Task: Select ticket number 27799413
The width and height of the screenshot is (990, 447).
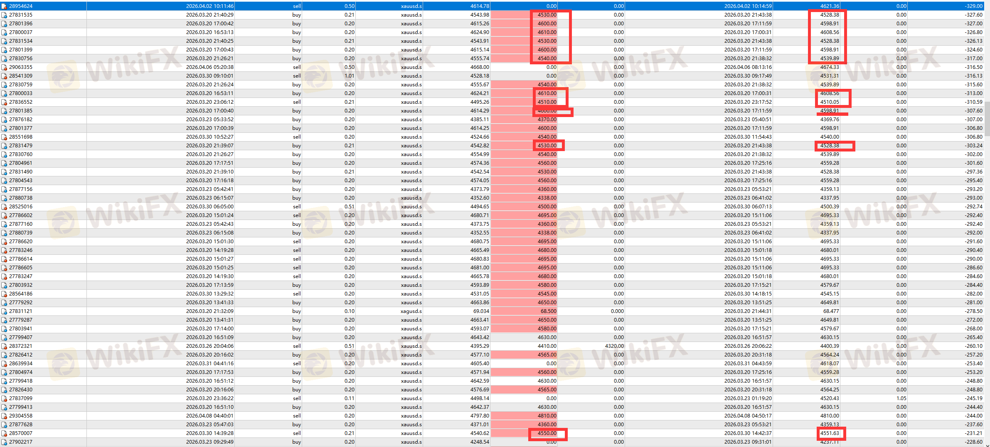Action: tap(21, 407)
